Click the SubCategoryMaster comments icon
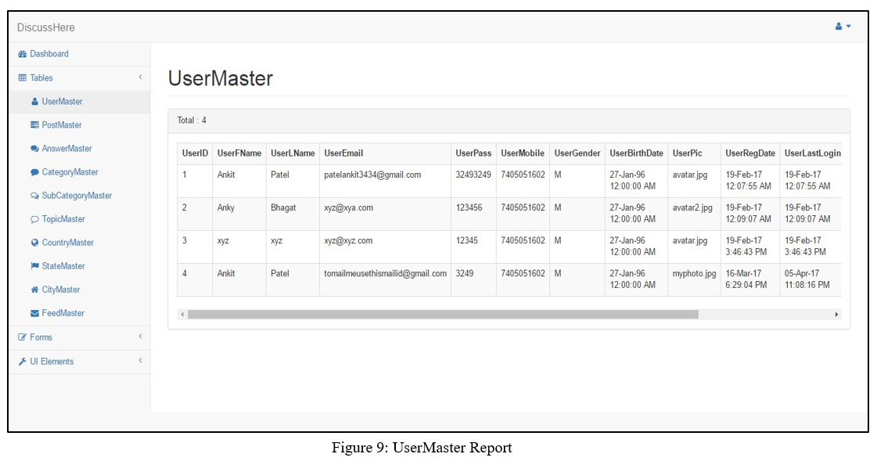Viewport: 877px width, 472px height. [34, 196]
